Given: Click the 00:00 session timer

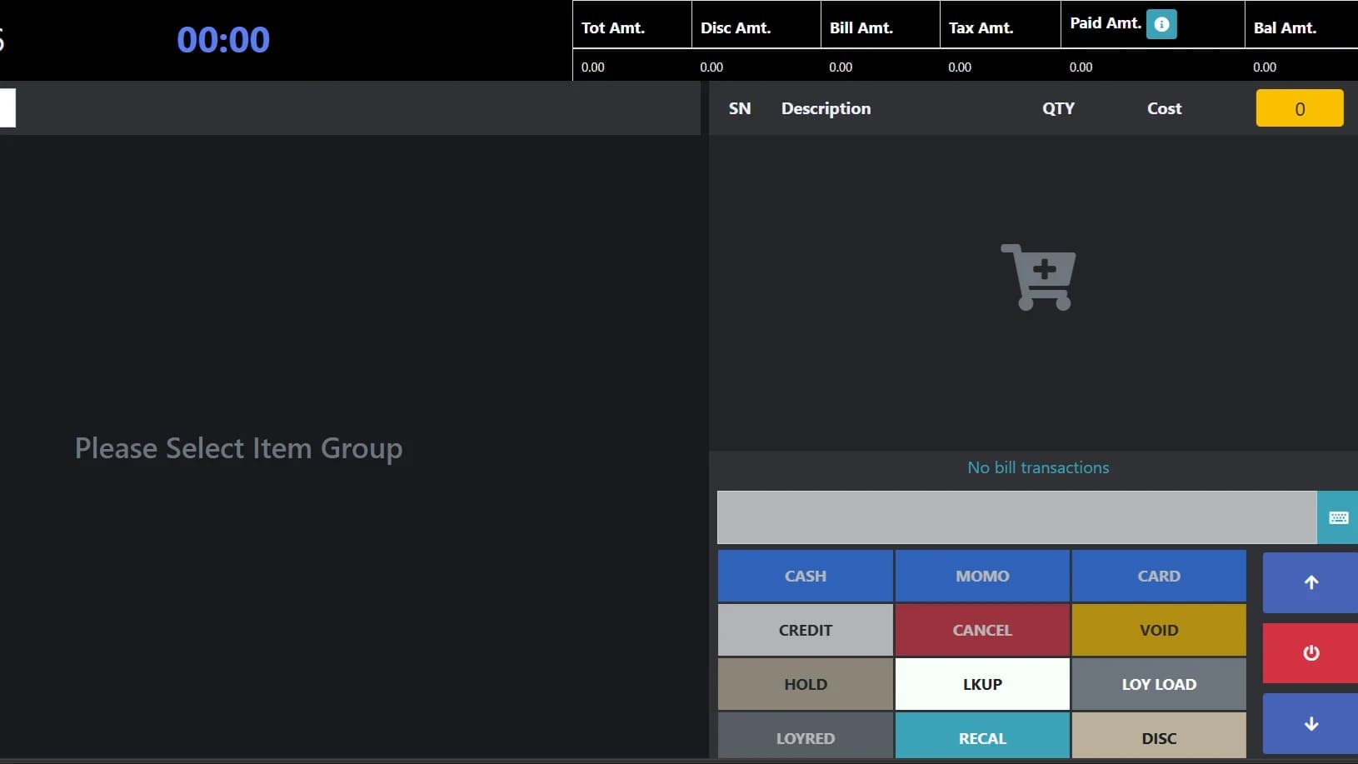Looking at the screenshot, I should point(222,38).
